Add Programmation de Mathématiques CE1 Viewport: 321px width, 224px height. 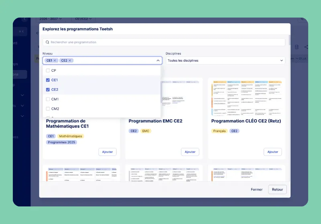[107, 152]
